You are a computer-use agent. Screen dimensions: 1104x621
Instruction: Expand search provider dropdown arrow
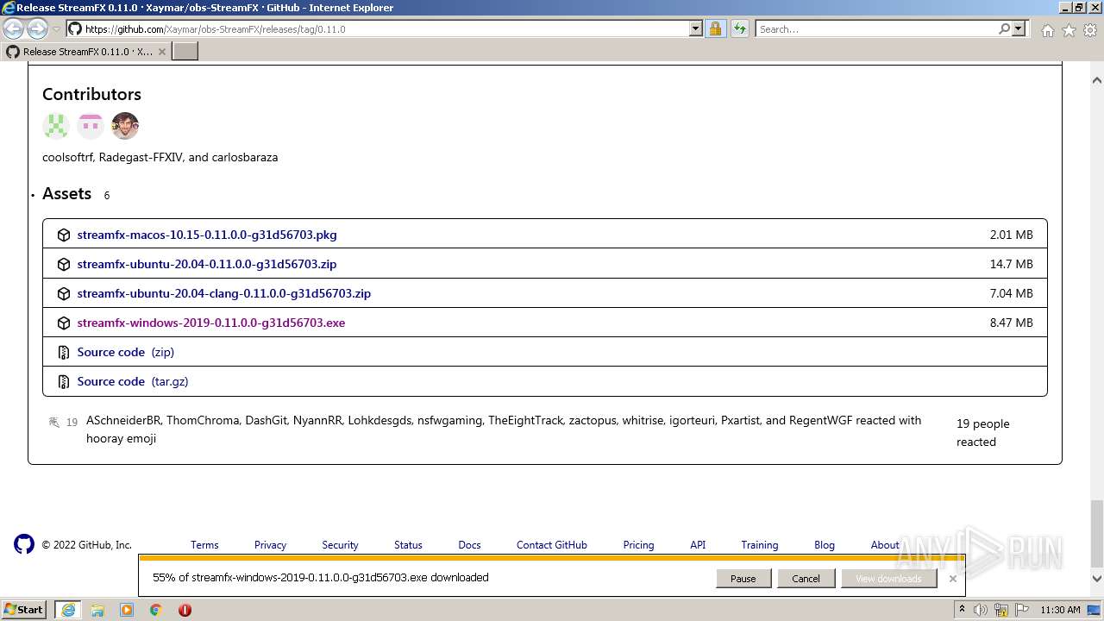coord(1019,28)
